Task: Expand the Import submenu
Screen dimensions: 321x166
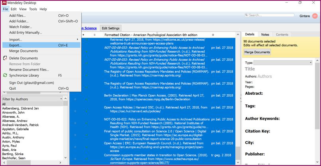Action: [x=41, y=39]
